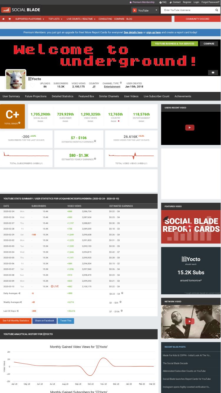Image resolution: width=221 pixels, height=393 pixels.
Task: Click the Forgot Password link
Action: pos(210,2)
